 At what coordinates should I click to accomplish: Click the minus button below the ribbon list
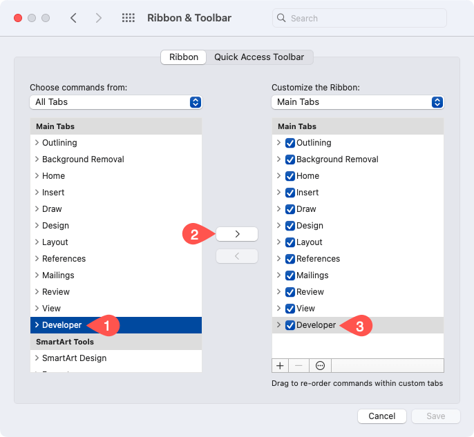[300, 365]
